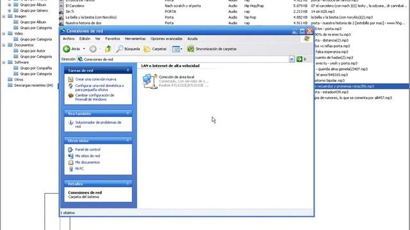The height and width of the screenshot is (230, 410).
Task: Select Otros folder in background tree
Action: click(19, 79)
